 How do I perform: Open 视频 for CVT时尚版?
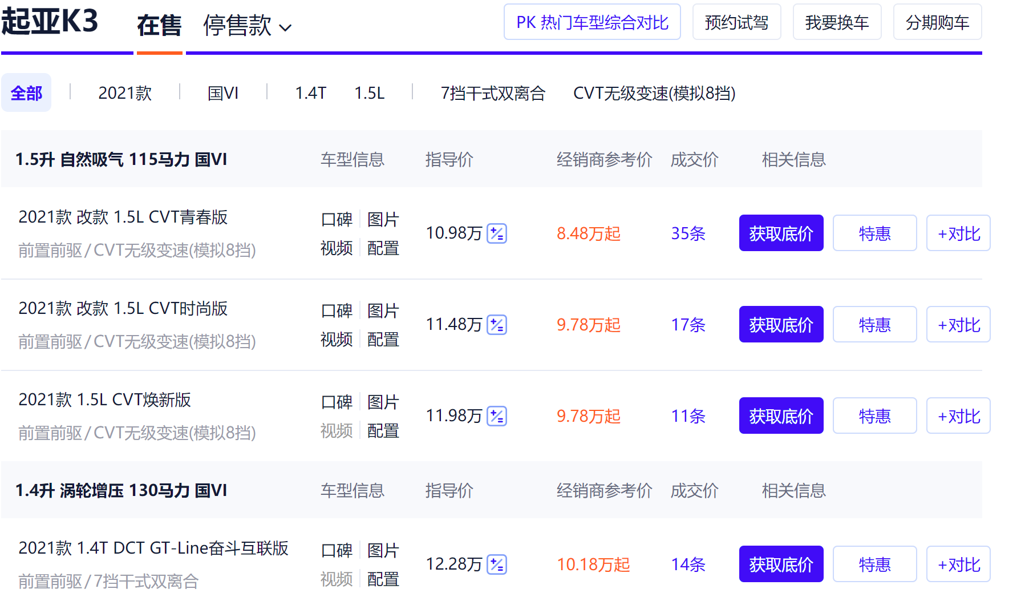tap(337, 339)
